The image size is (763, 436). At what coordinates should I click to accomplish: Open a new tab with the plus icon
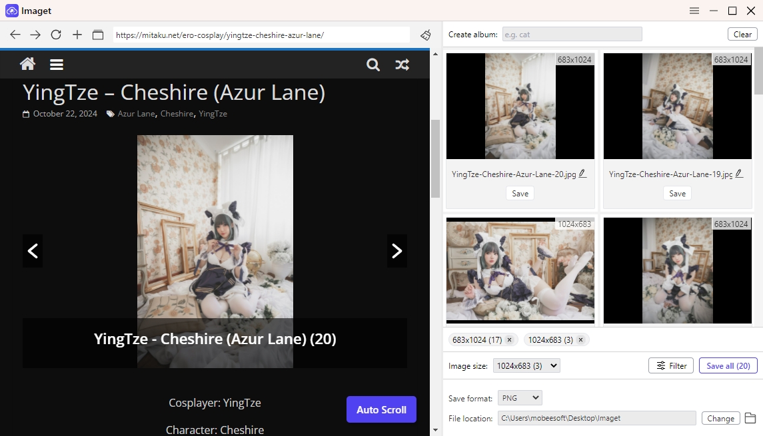[77, 35]
